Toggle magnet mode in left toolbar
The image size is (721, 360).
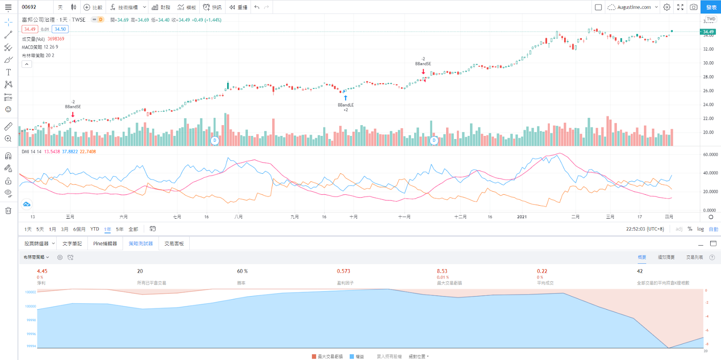pos(8,156)
